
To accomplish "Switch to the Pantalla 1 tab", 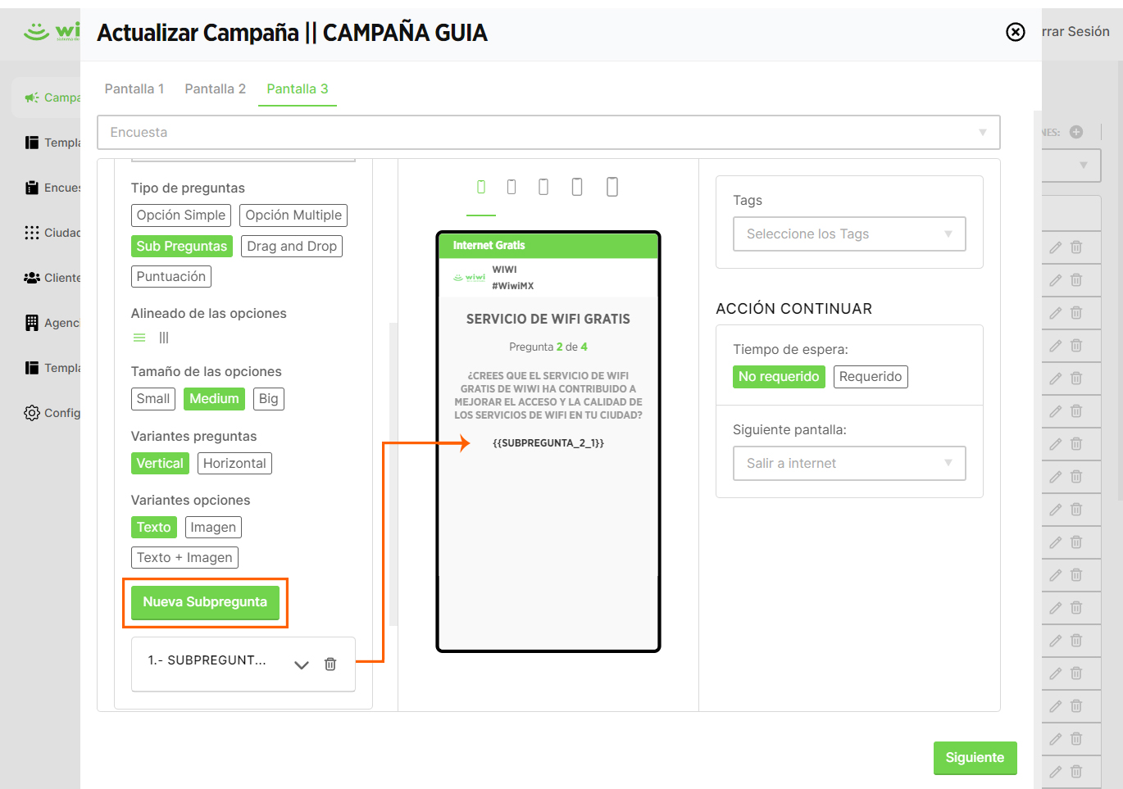I will pos(134,89).
